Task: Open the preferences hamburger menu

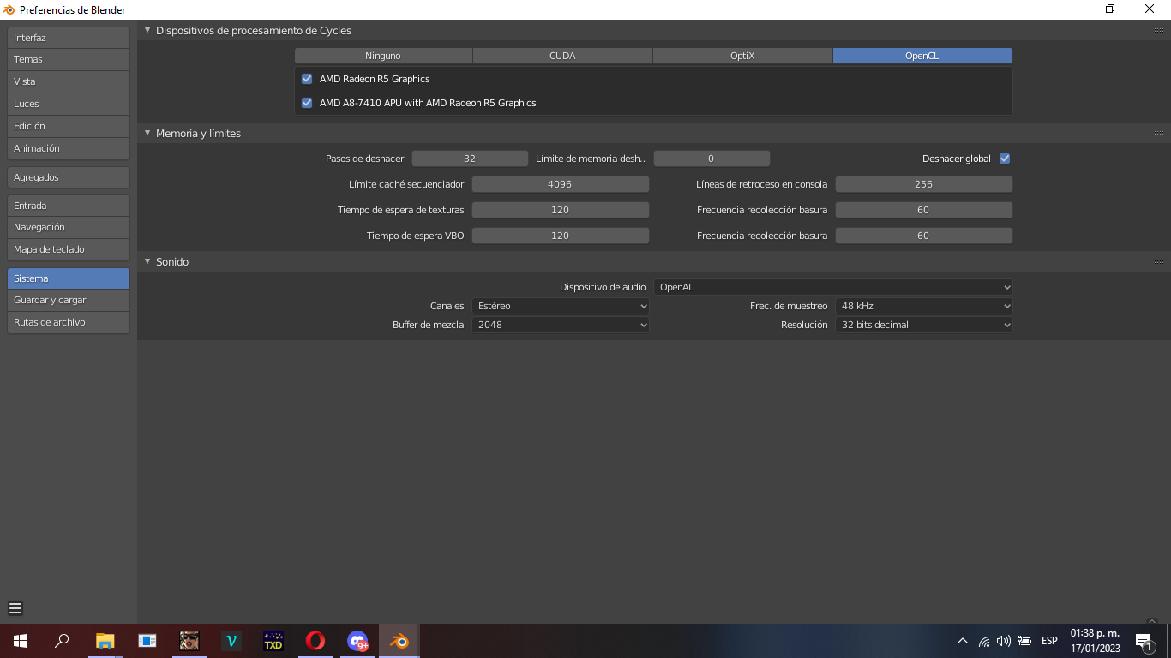Action: [x=15, y=609]
